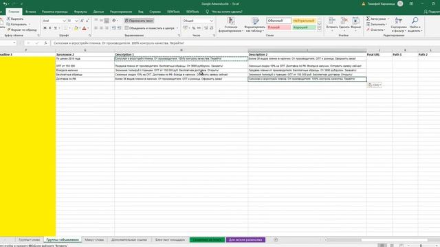
Task: Switch to Минус-слова sheet
Action: click(94, 239)
